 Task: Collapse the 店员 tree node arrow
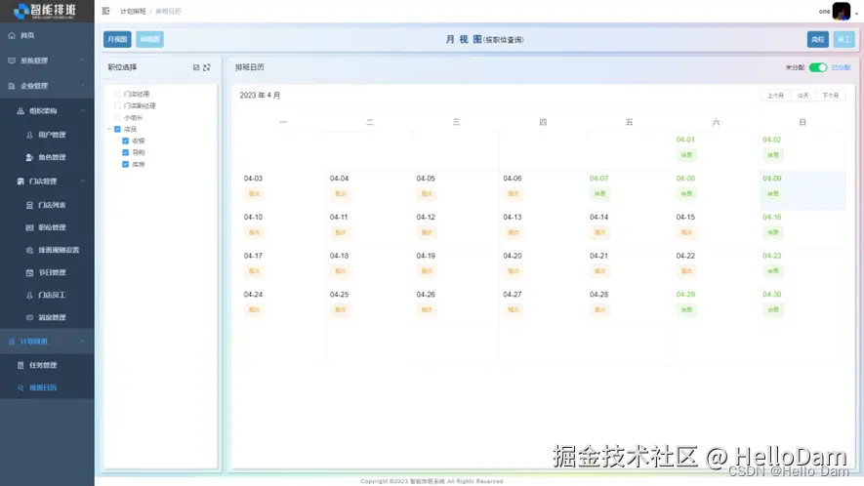(x=109, y=129)
